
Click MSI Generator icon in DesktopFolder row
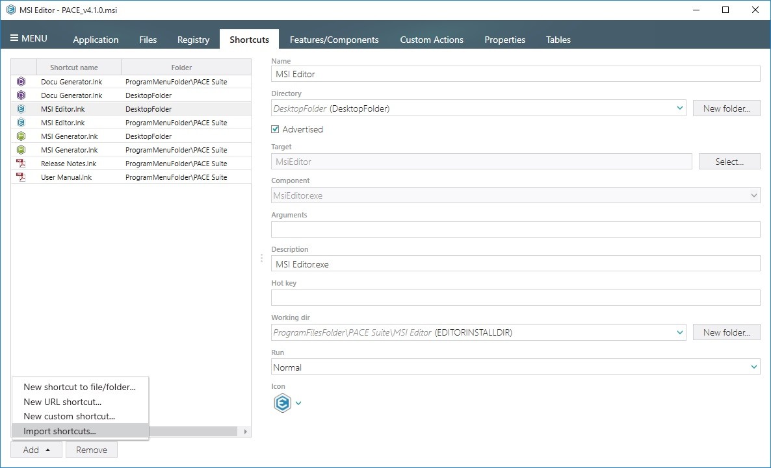[x=21, y=136]
